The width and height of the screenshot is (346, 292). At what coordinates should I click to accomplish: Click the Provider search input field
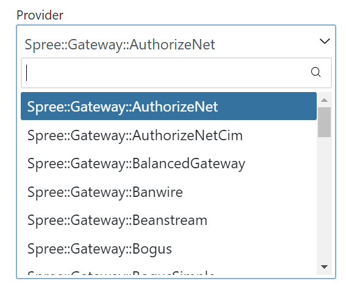pyautogui.click(x=176, y=73)
